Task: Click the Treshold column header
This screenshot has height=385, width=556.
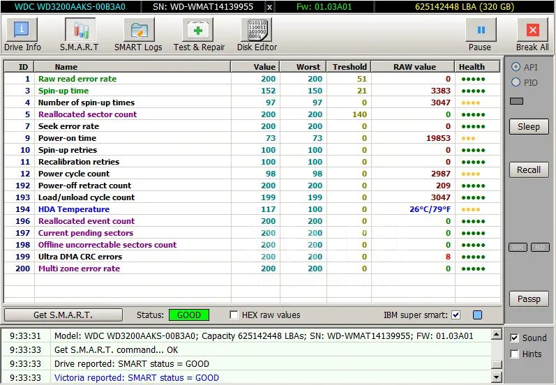Action: pyautogui.click(x=349, y=67)
